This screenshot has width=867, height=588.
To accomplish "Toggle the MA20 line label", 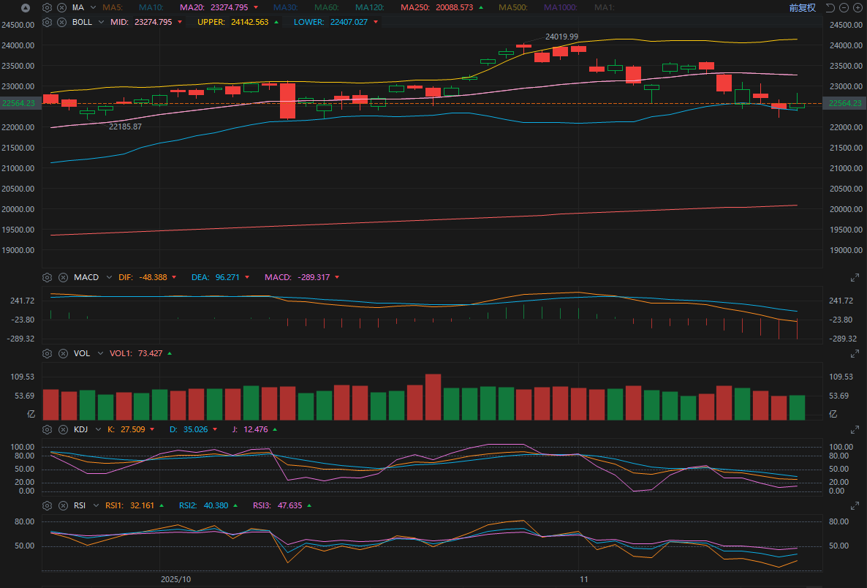I will point(192,8).
